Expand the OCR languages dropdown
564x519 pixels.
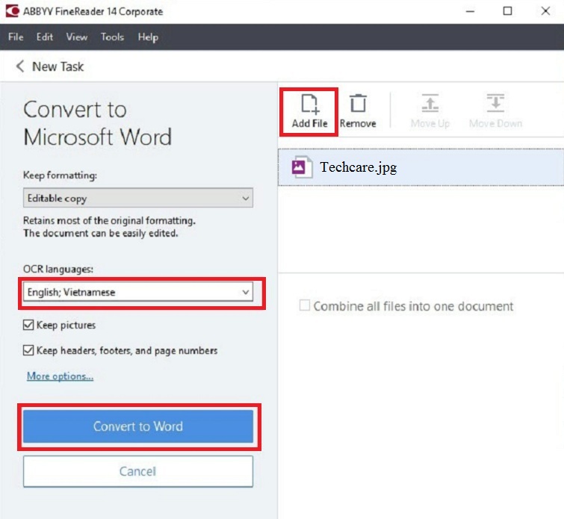pyautogui.click(x=137, y=292)
